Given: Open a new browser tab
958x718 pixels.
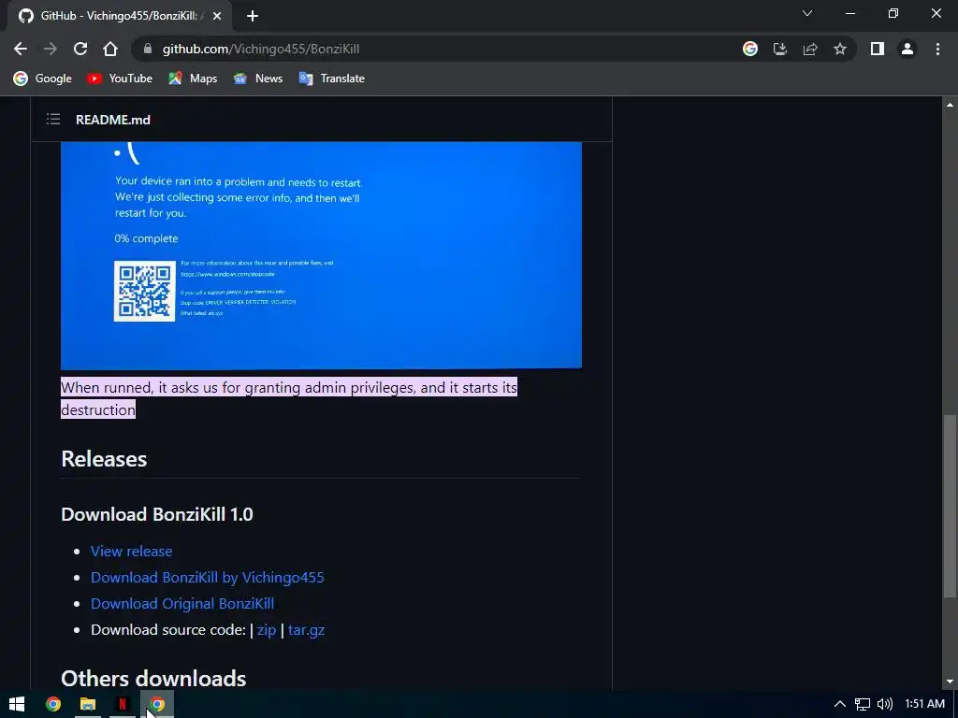Looking at the screenshot, I should 253,16.
